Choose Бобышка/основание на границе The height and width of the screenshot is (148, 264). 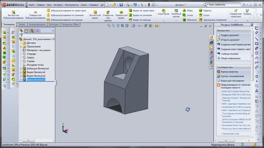pyautogui.click(x=64, y=20)
